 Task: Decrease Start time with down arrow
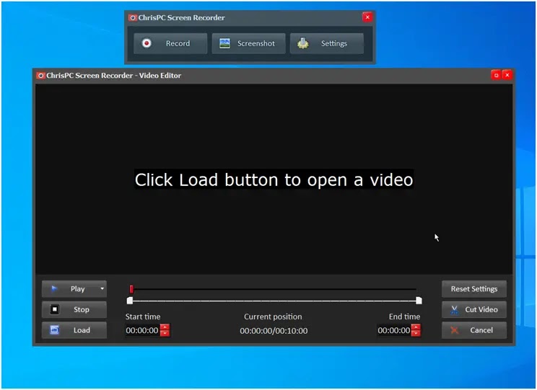click(165, 333)
